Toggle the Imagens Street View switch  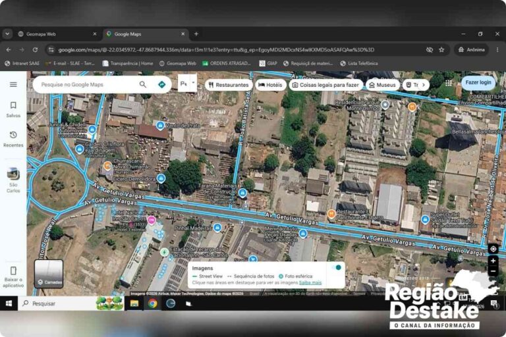pos(337,268)
